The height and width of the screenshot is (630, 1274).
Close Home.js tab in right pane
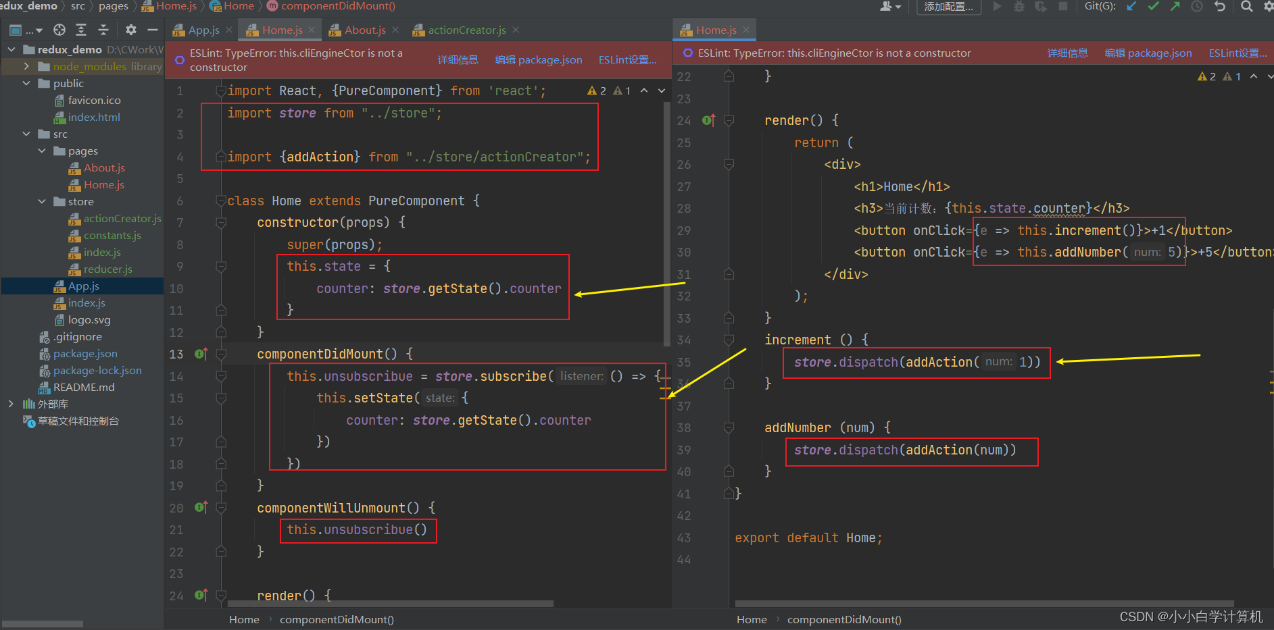click(746, 30)
